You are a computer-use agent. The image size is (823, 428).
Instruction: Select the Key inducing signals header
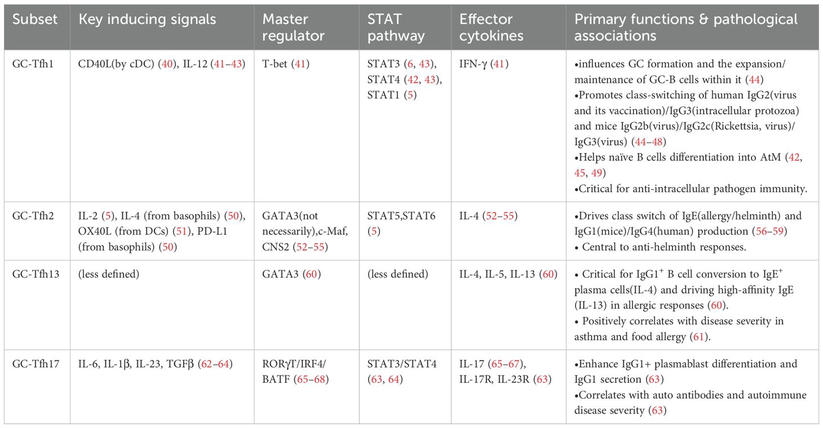click(147, 20)
